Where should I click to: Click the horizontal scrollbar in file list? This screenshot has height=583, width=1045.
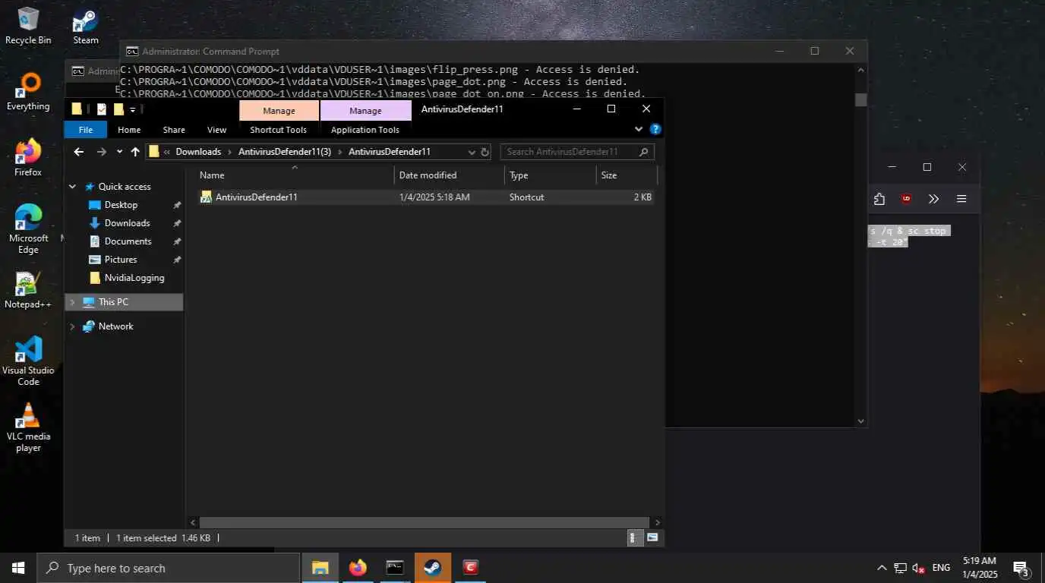click(x=425, y=522)
